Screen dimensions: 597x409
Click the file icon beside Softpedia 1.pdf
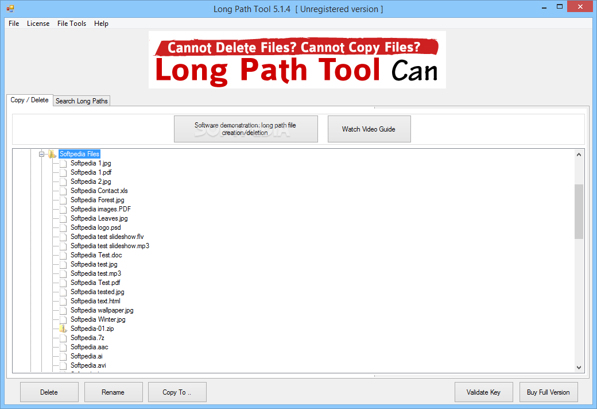63,173
